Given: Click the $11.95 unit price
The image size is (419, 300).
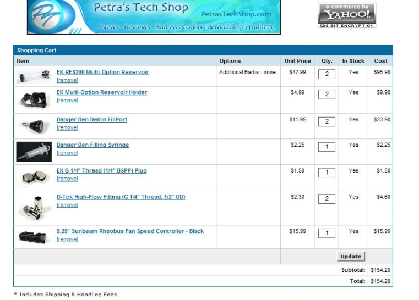Looking at the screenshot, I should (x=297, y=119).
